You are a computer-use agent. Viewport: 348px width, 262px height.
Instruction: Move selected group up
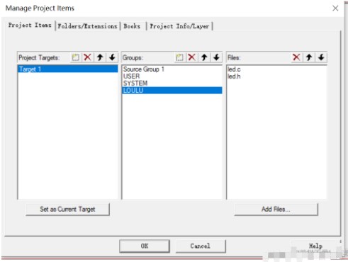[204, 57]
